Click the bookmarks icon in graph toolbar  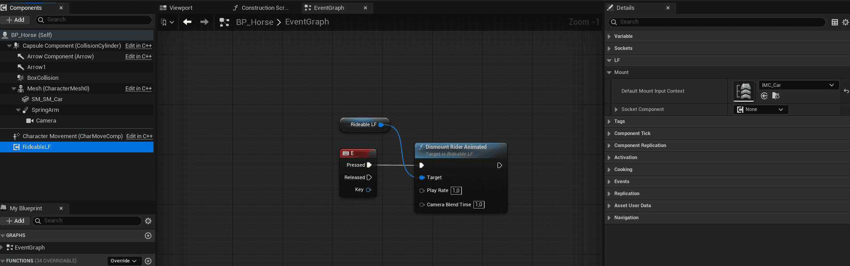[164, 22]
